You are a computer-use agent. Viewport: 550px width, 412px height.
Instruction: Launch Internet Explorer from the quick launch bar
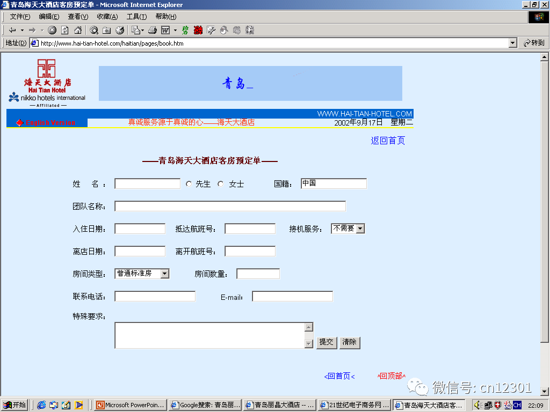click(41, 405)
